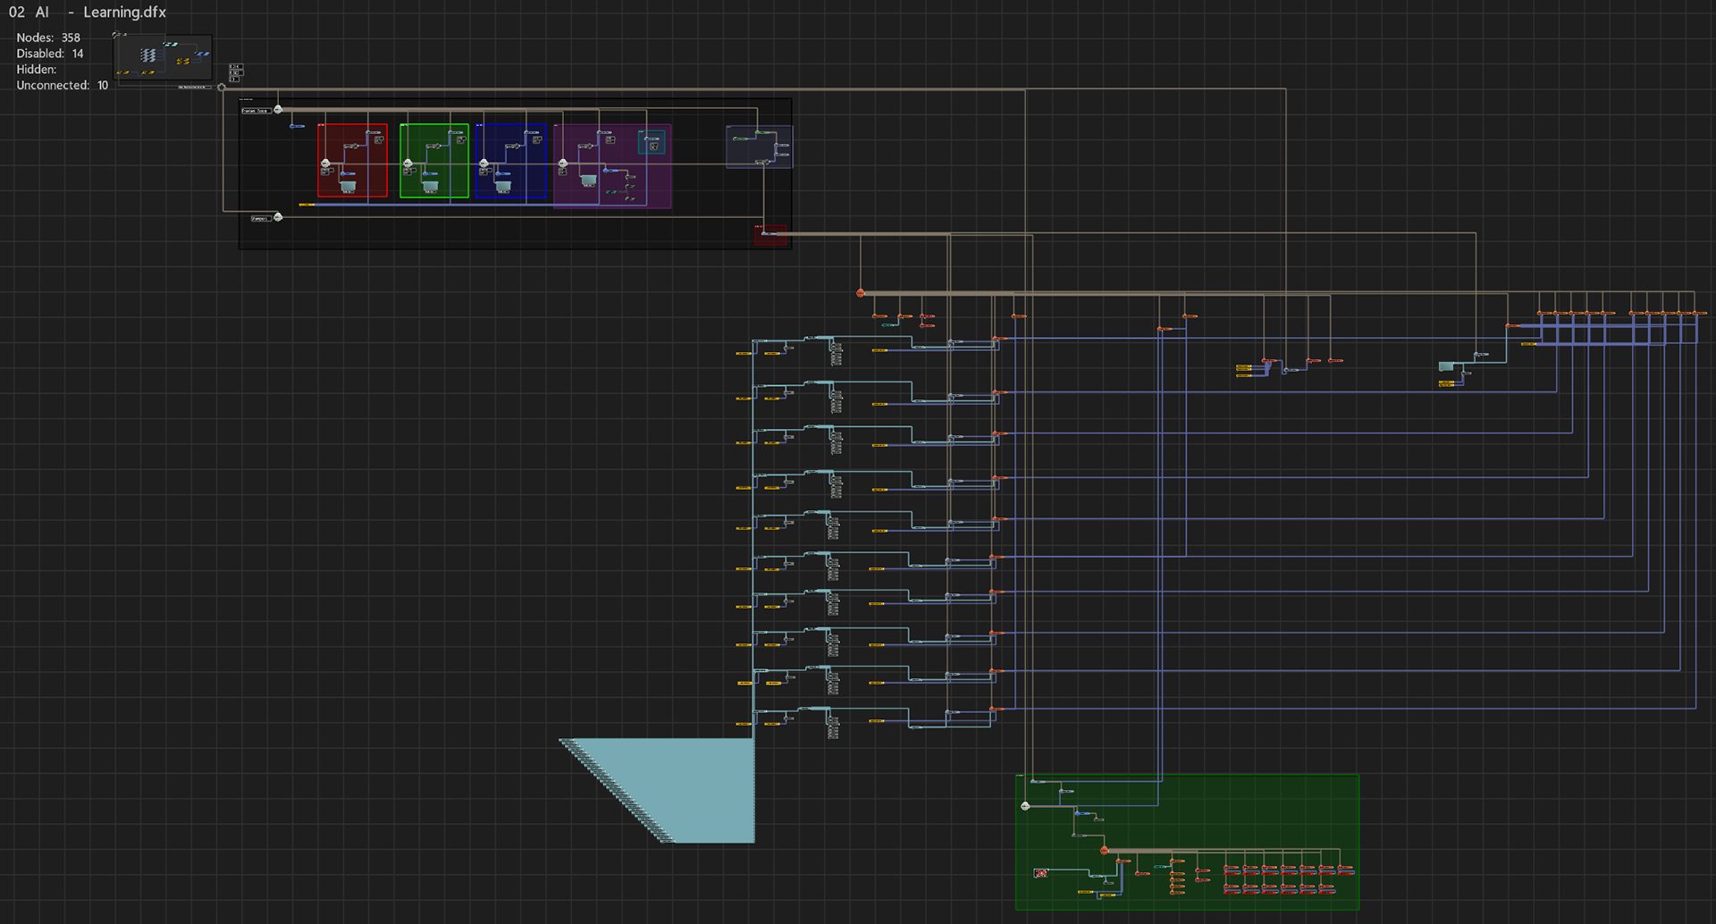
Task: Click the white null node in green group
Action: [408, 164]
